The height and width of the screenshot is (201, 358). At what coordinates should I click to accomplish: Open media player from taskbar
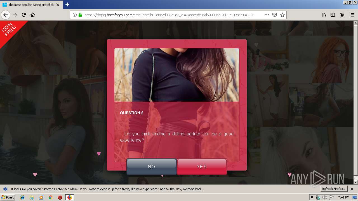[x=41, y=197]
